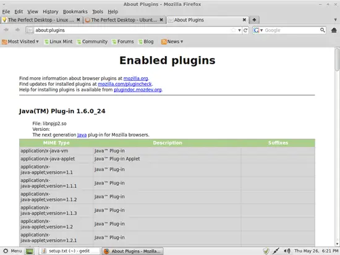Viewport: 340px width, 255px height.
Task: Open the search engine selector dropdown
Action: pyautogui.click(x=258, y=30)
